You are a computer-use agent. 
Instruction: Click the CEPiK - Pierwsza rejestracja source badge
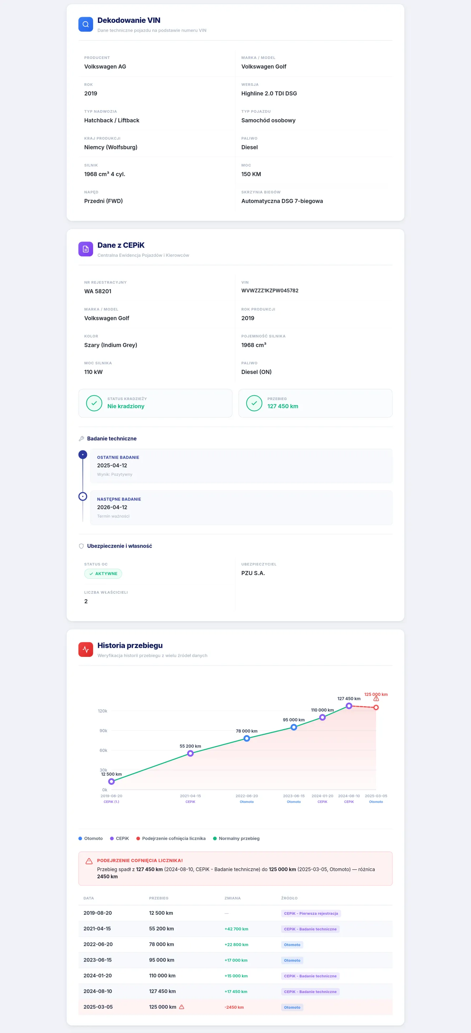click(x=311, y=913)
